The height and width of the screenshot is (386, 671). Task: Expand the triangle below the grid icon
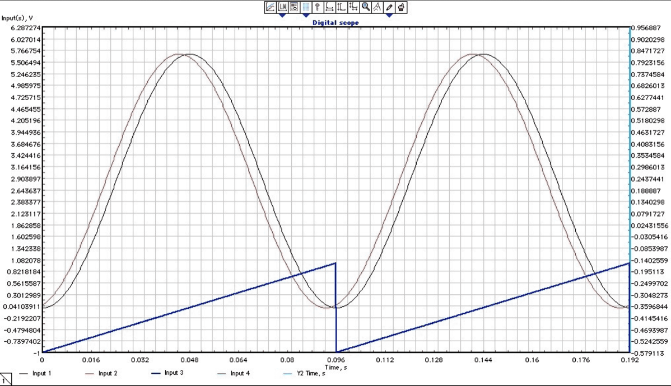coord(306,16)
